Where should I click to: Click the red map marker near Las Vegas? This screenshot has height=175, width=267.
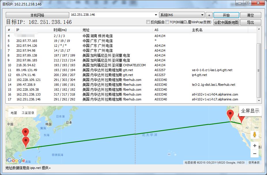tap(230, 115)
